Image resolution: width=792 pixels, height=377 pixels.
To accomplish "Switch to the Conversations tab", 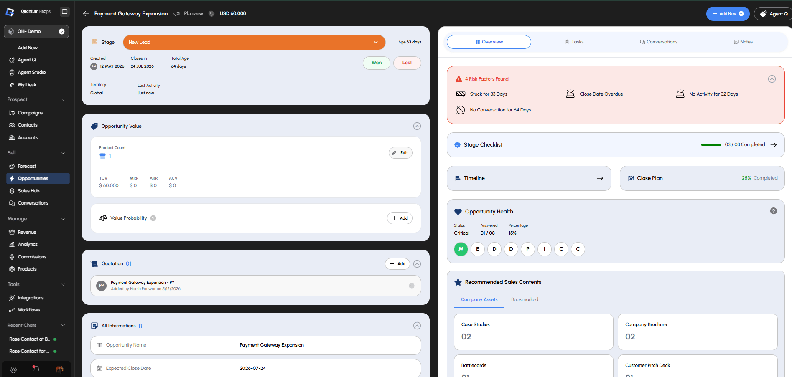I will [x=659, y=42].
